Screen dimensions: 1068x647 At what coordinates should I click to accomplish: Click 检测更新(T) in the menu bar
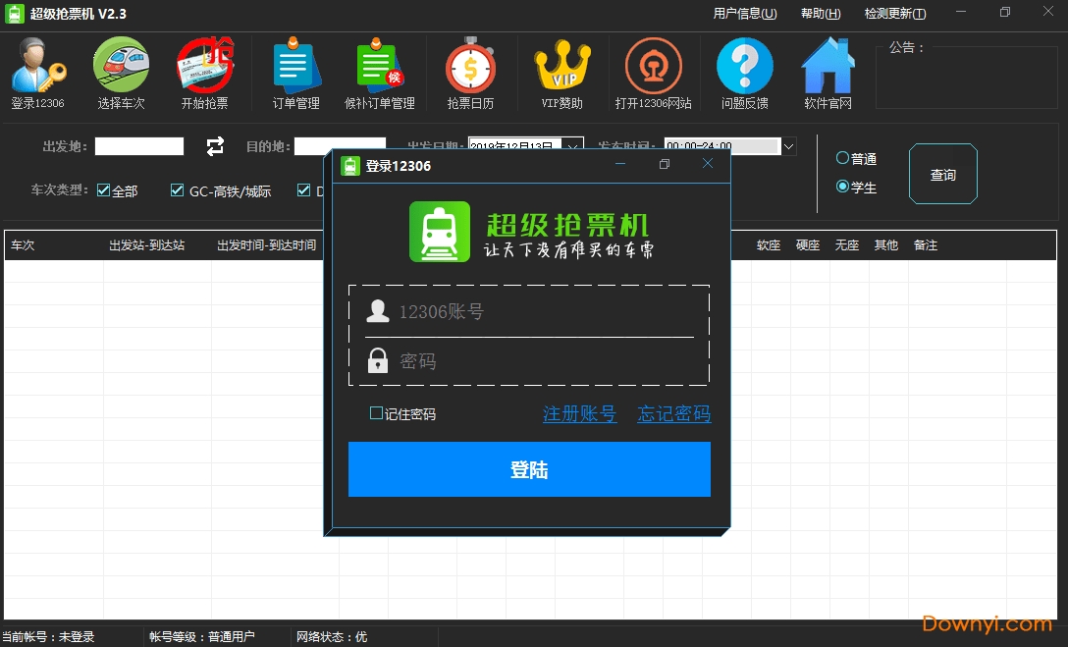tap(894, 13)
